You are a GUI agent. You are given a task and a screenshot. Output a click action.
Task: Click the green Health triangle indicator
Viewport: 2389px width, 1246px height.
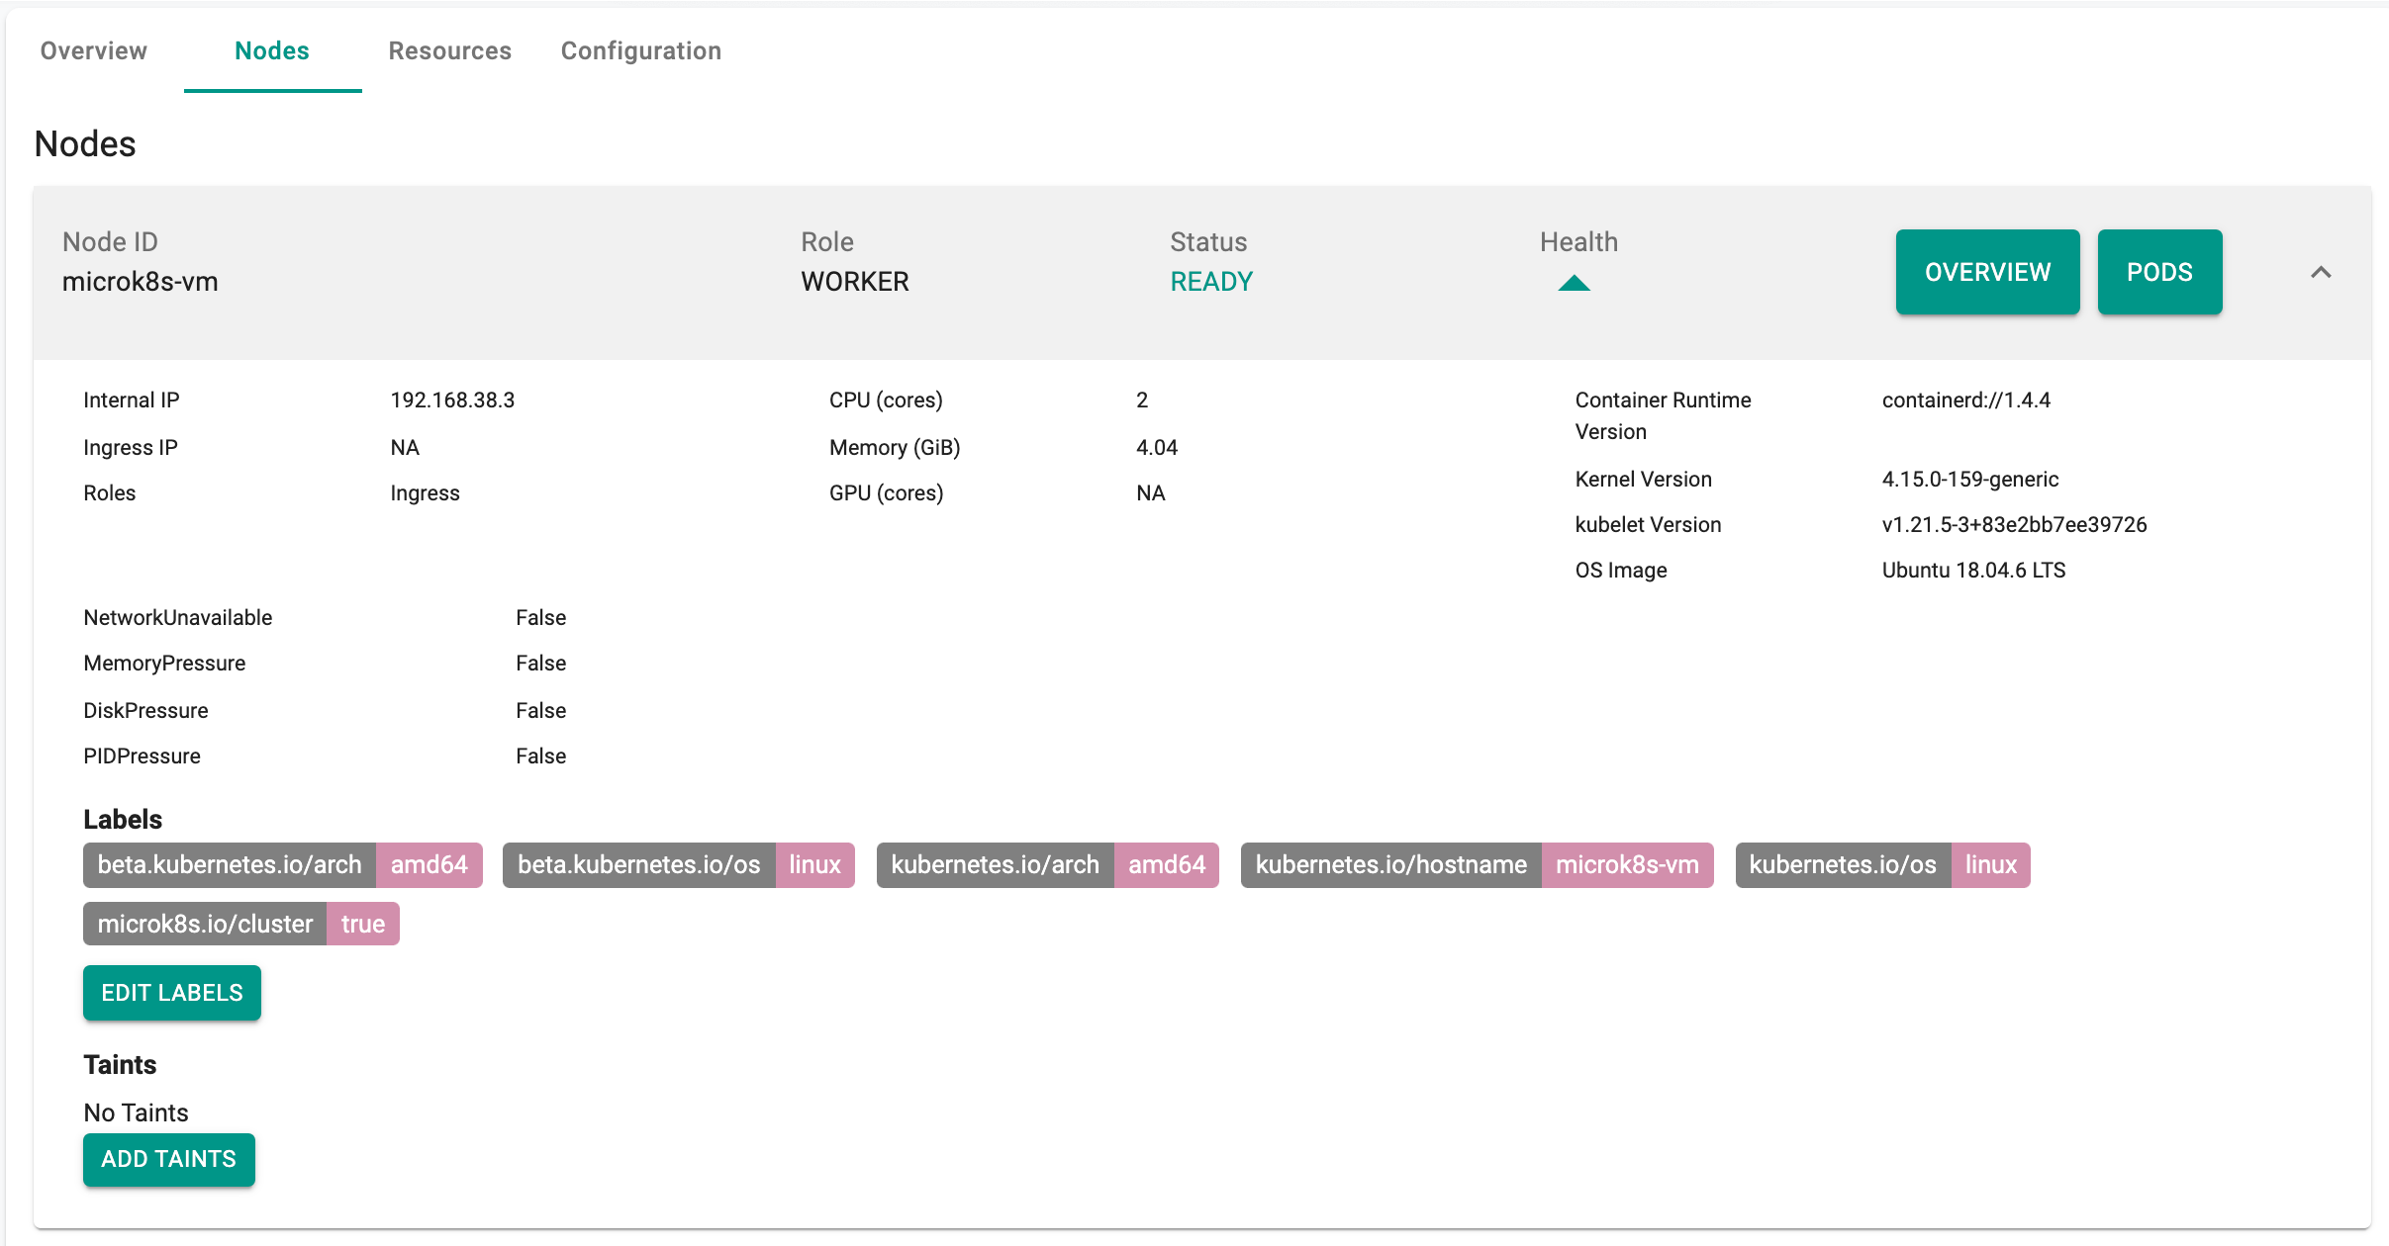[1574, 283]
